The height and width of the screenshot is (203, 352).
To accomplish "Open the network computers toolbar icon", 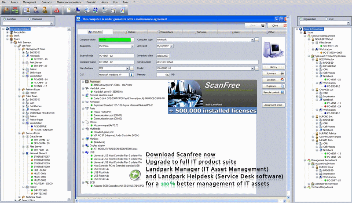I will [95, 10].
